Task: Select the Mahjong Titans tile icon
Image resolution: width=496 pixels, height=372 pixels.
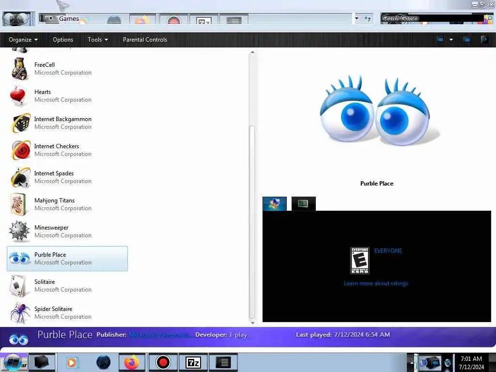Action: tap(18, 205)
